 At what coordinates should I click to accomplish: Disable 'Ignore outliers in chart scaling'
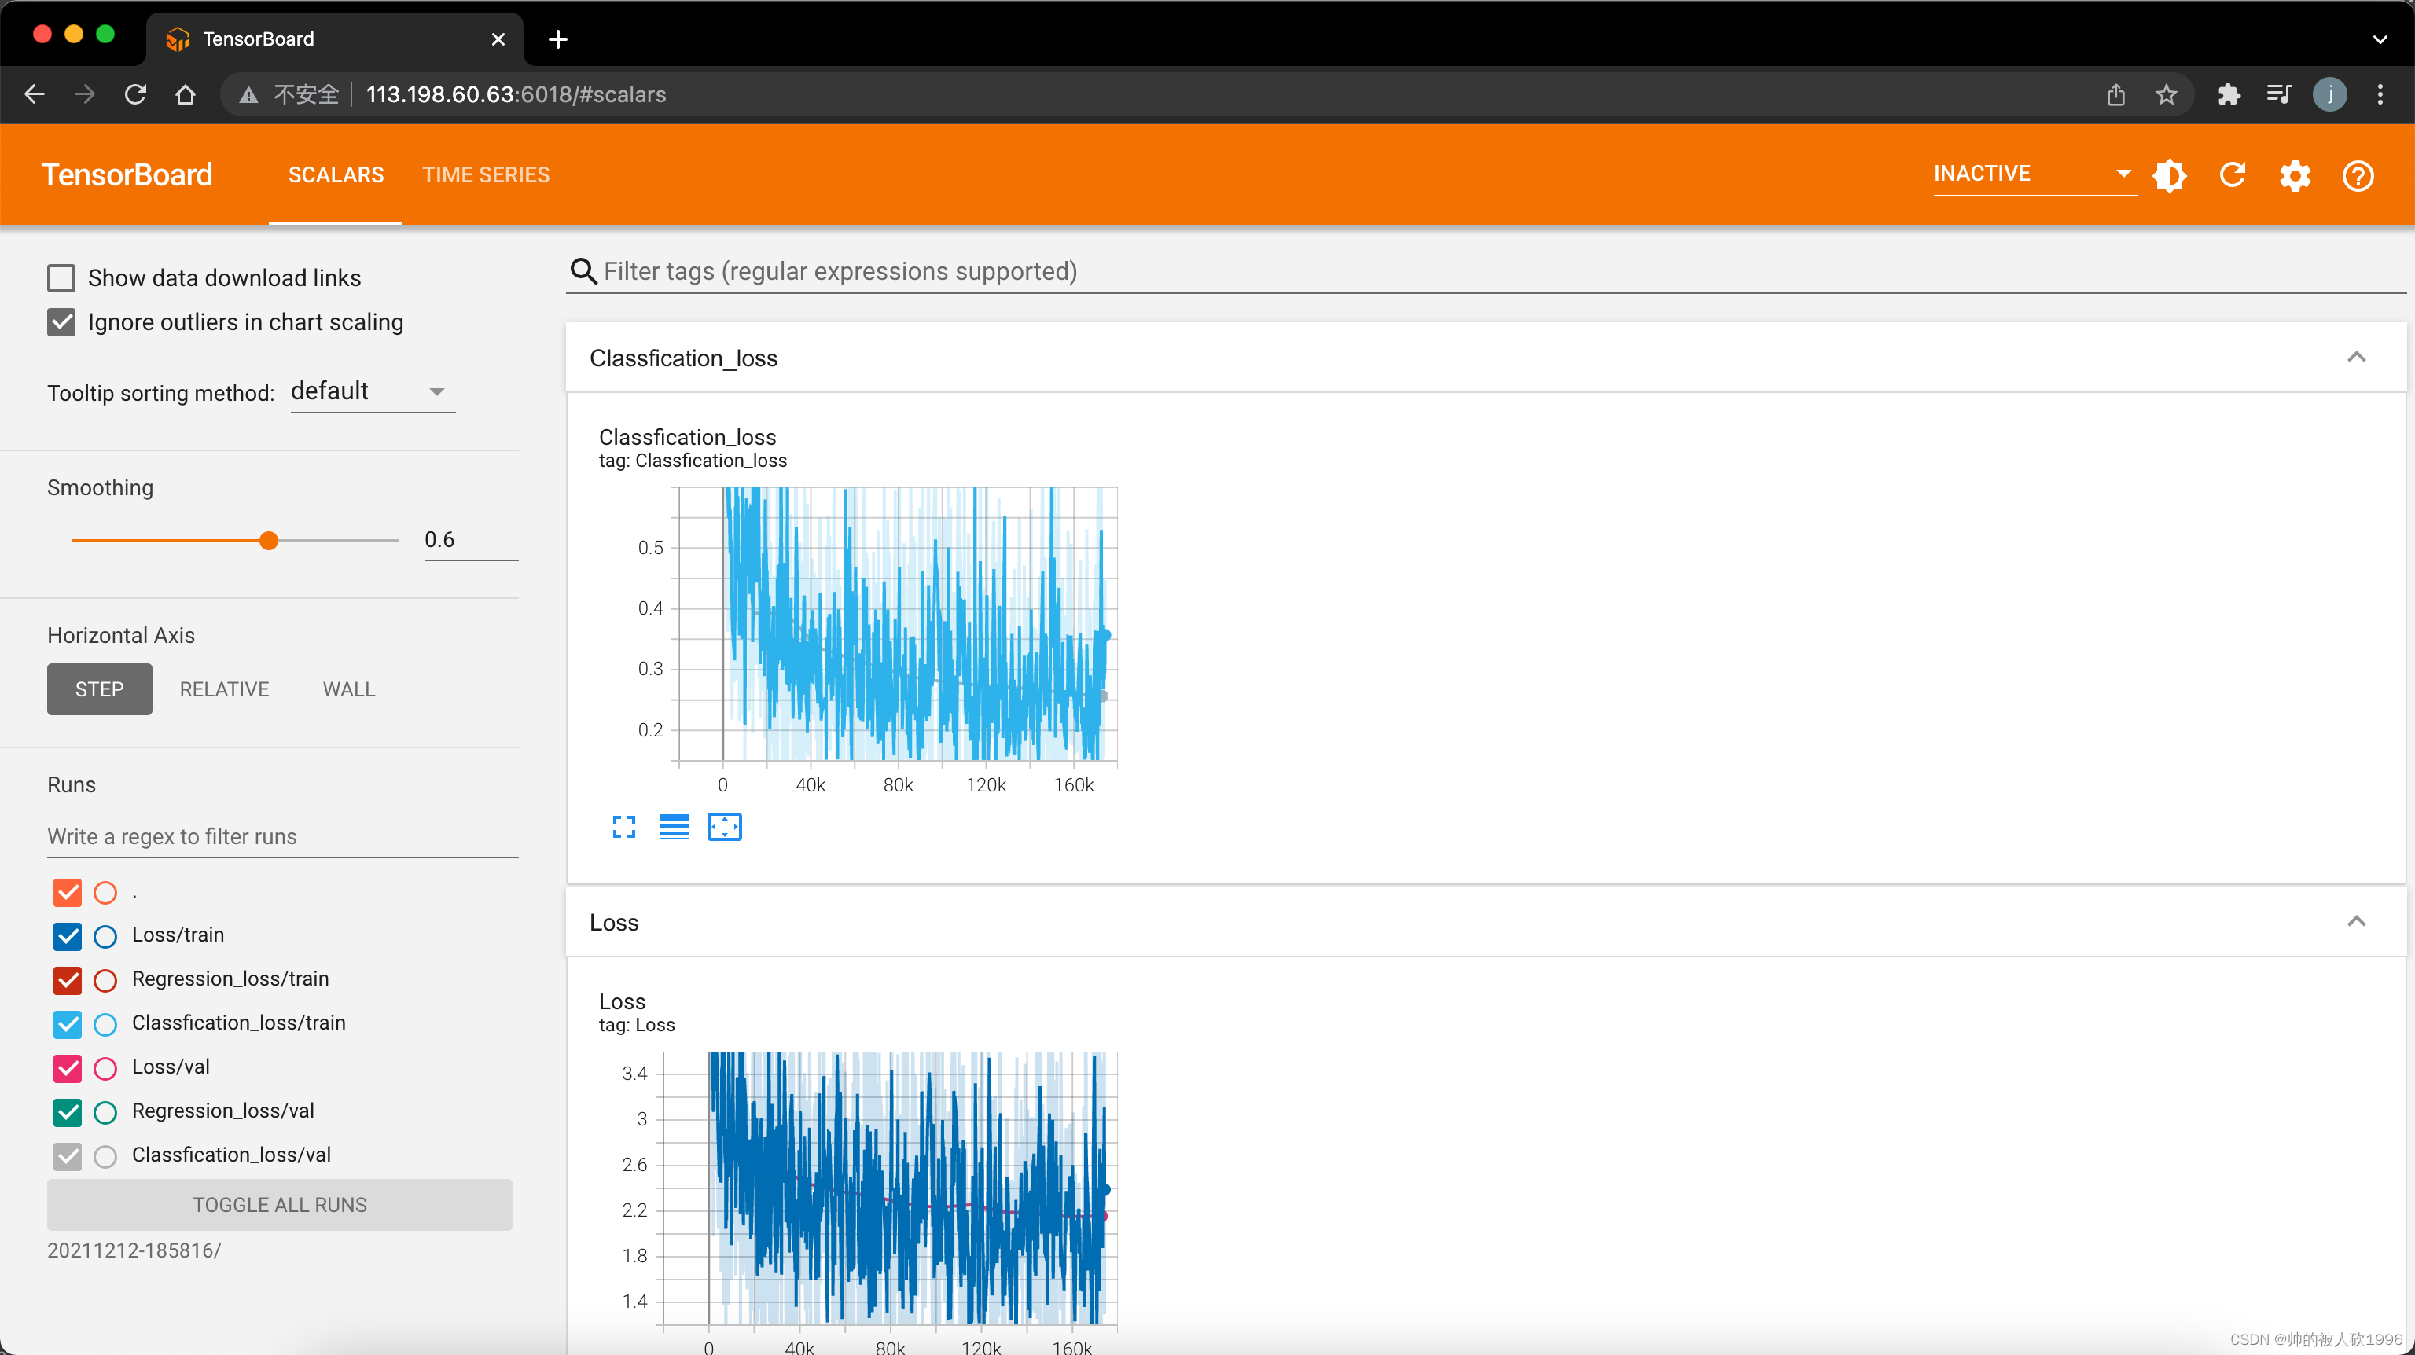[x=61, y=321]
